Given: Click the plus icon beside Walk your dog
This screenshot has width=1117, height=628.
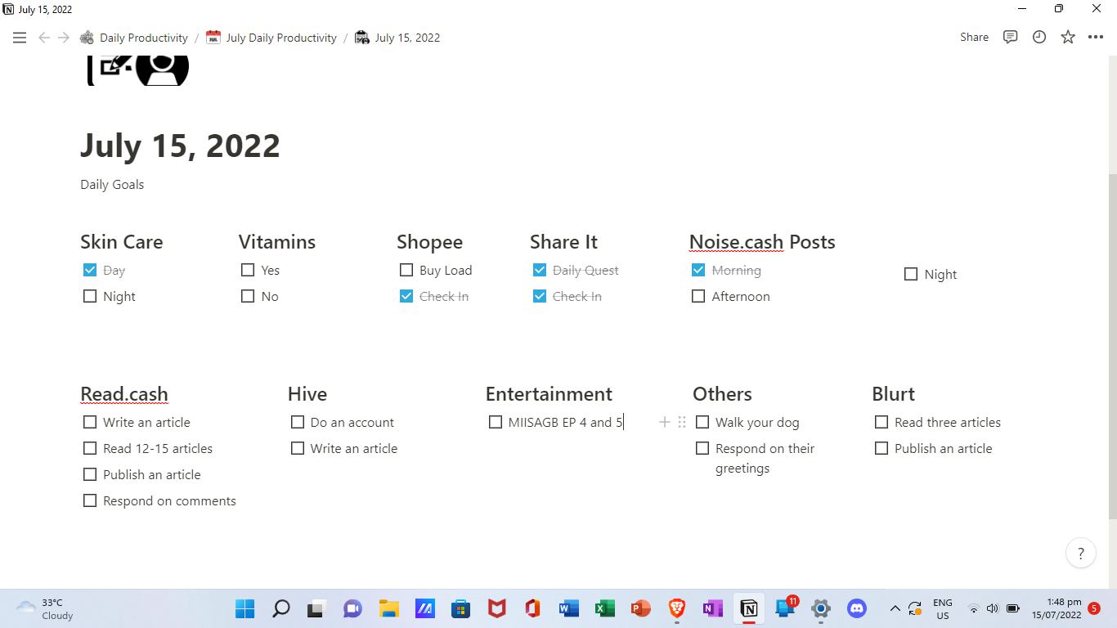Looking at the screenshot, I should pos(665,423).
